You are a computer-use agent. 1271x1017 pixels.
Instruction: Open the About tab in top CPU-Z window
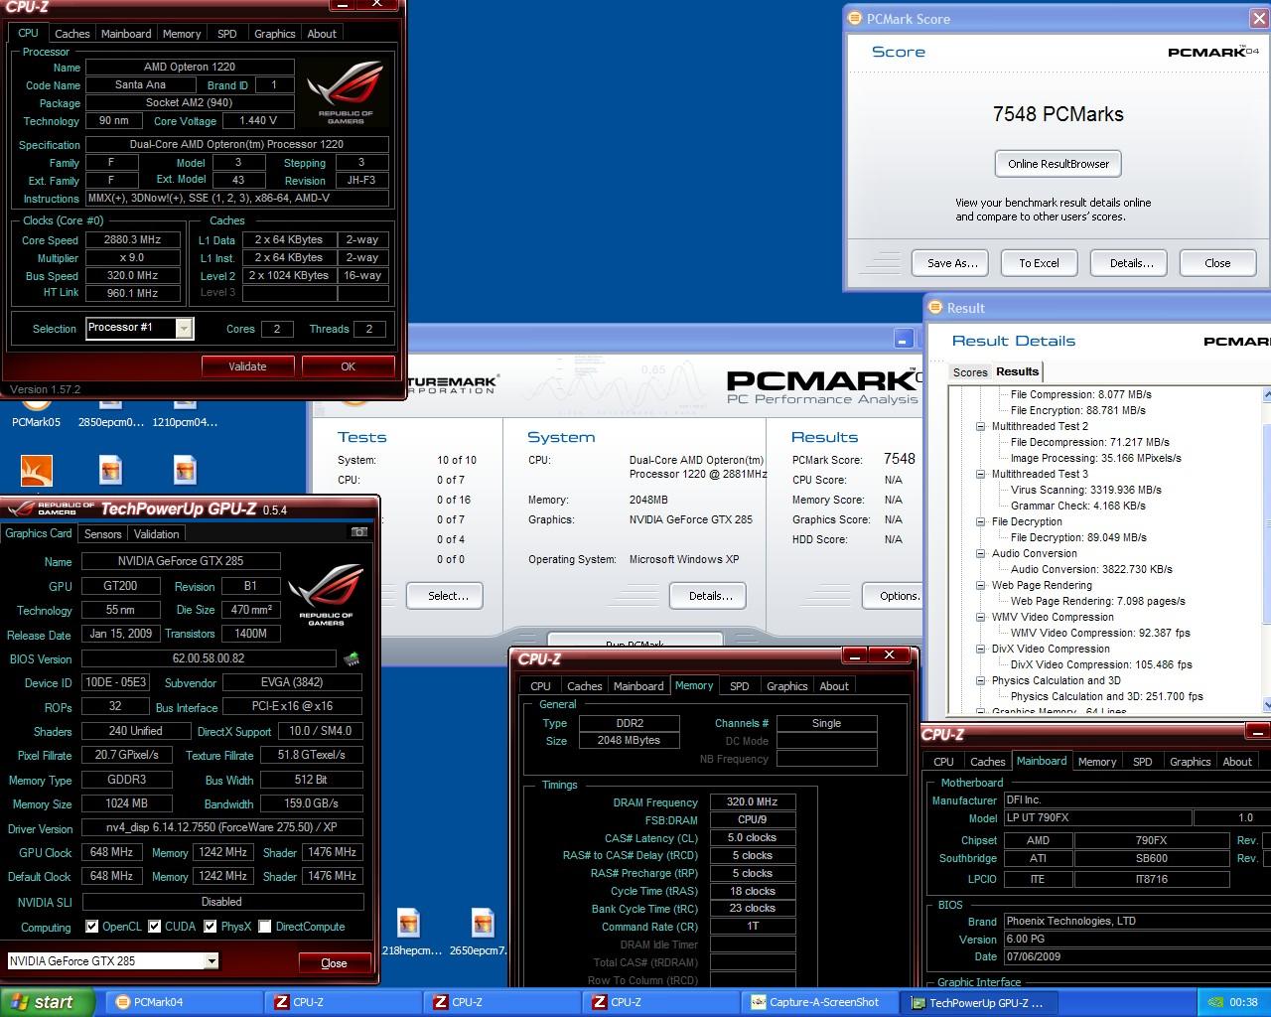[x=322, y=34]
